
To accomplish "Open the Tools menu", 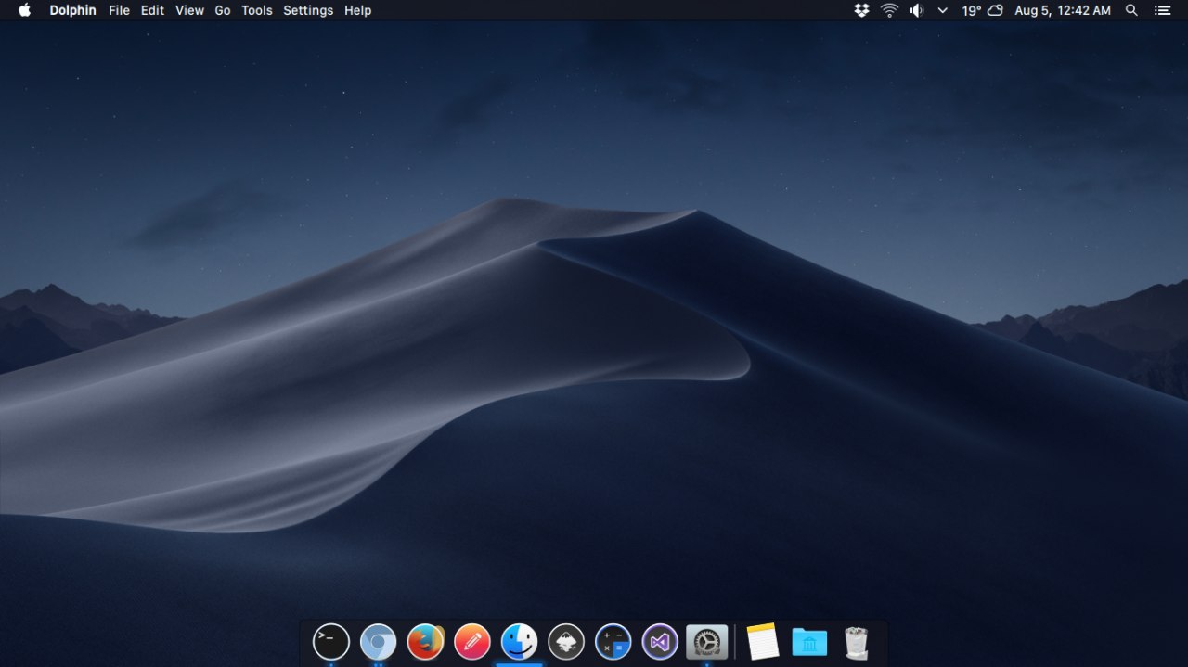I will point(257,10).
